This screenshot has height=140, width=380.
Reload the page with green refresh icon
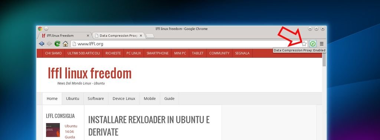[x=57, y=44]
